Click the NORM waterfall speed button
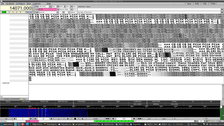This screenshot has height=126, width=224. click(x=96, y=119)
